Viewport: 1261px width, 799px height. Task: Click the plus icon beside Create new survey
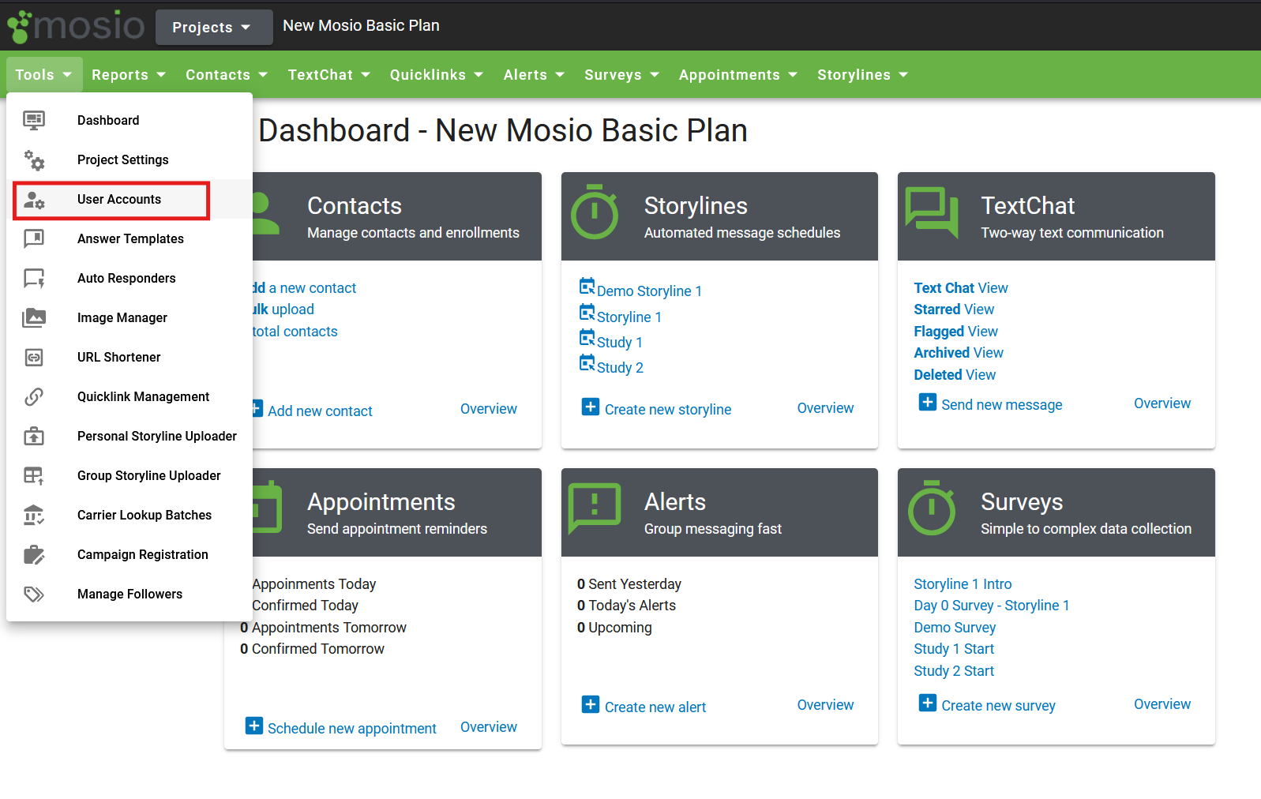coord(928,703)
